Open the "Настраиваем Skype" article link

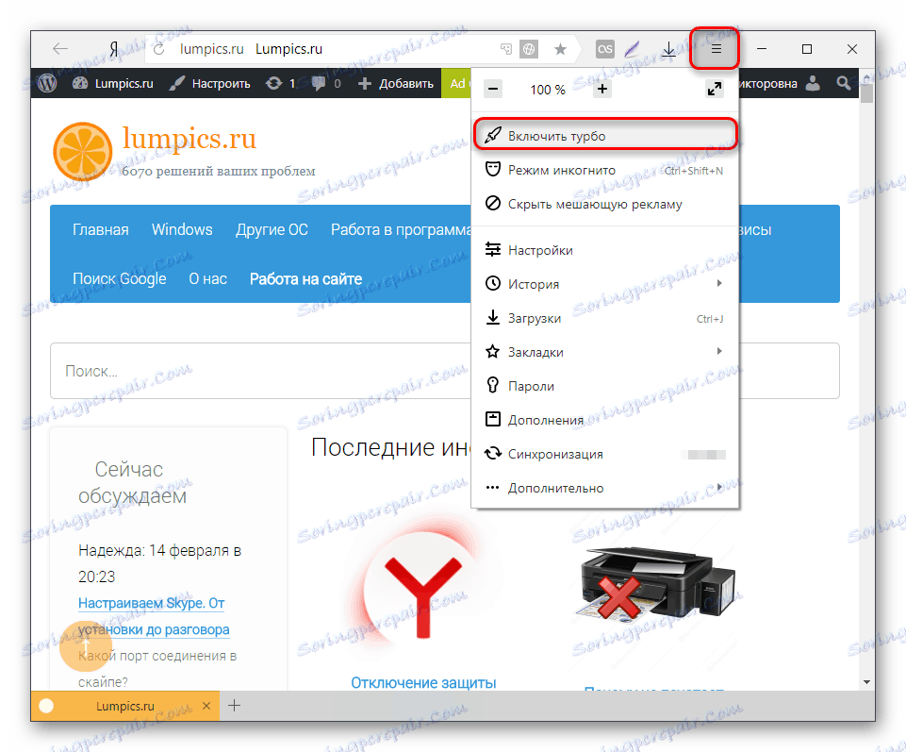[154, 616]
